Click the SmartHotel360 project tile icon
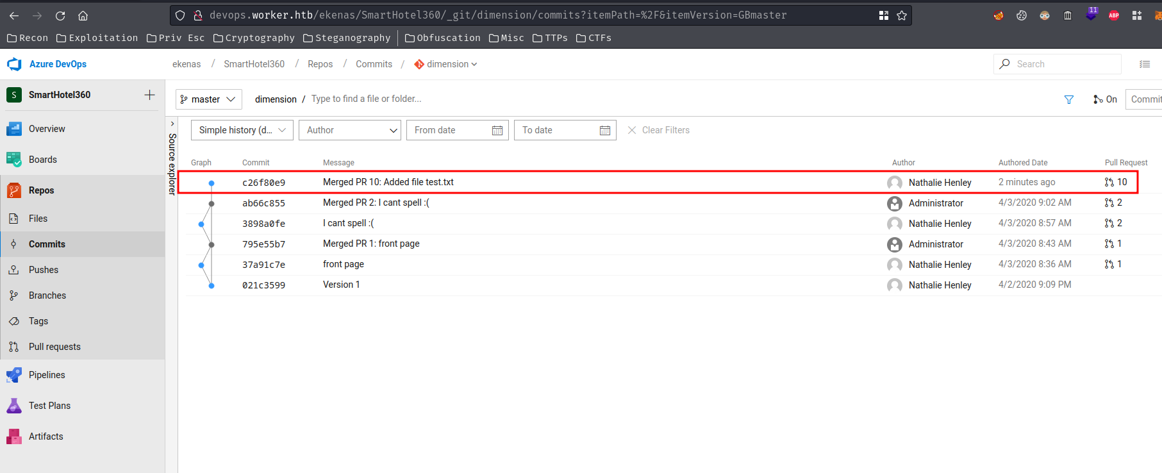 [14, 95]
